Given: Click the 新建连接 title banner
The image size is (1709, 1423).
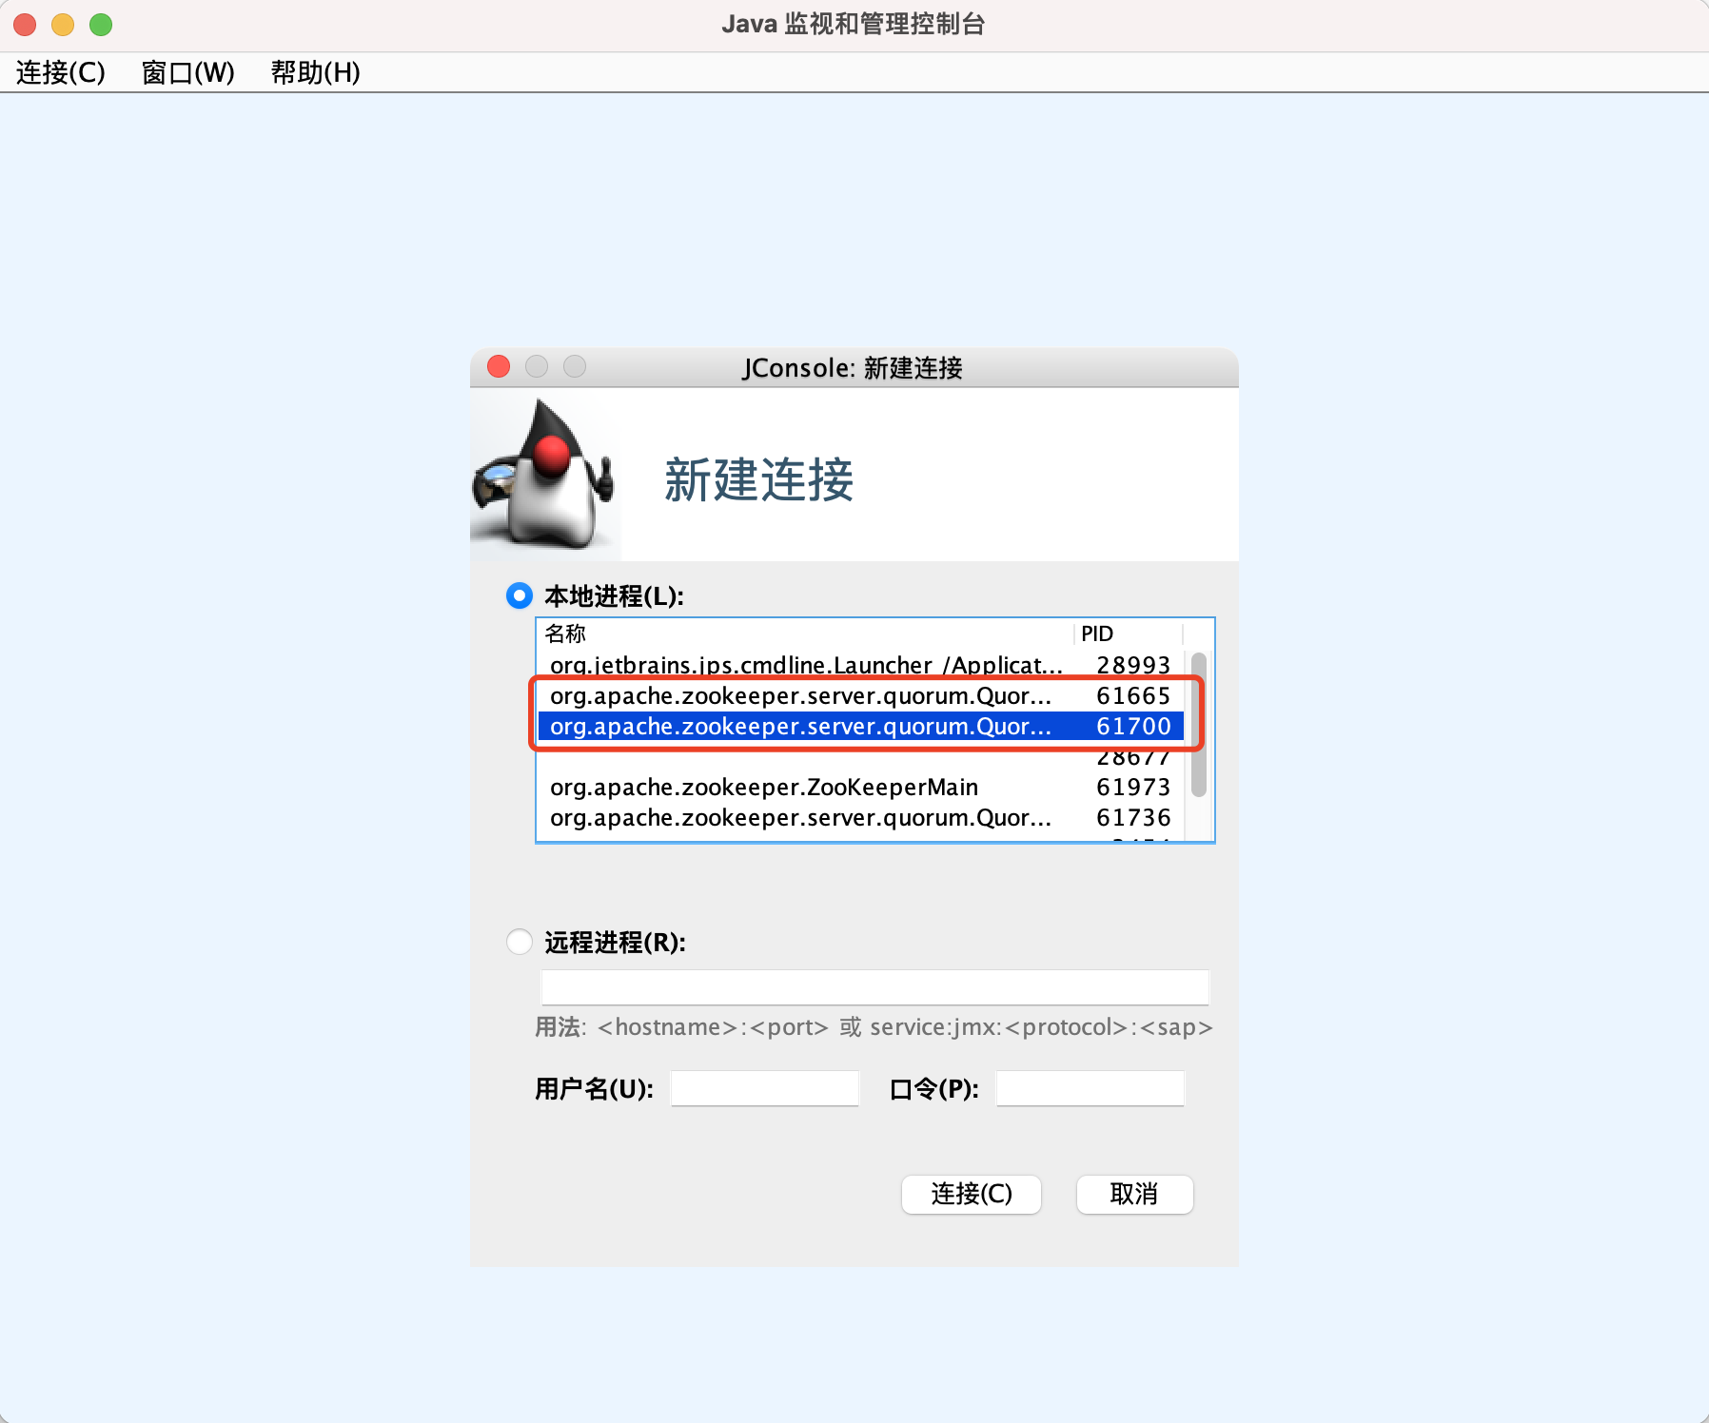Looking at the screenshot, I should click(x=758, y=480).
